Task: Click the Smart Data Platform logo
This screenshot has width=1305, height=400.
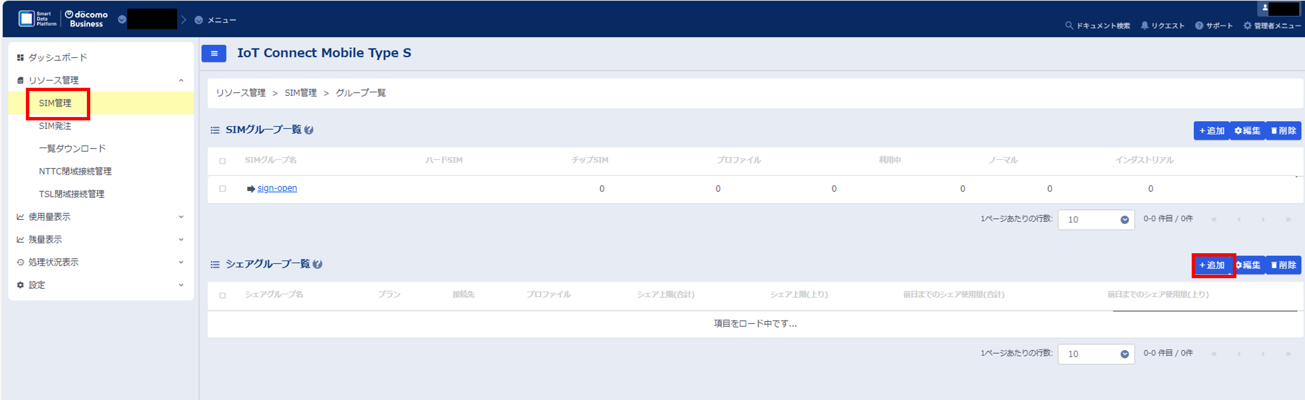Action: [37, 19]
